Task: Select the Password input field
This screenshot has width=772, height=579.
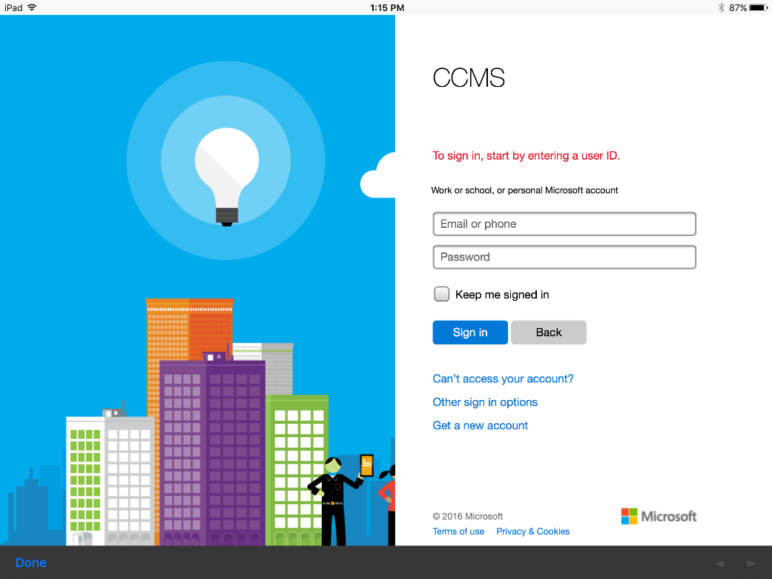Action: 564,257
